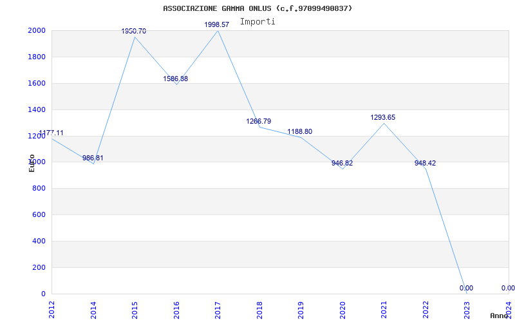
Task: Click the 1188.80 data label
Action: click(x=300, y=132)
